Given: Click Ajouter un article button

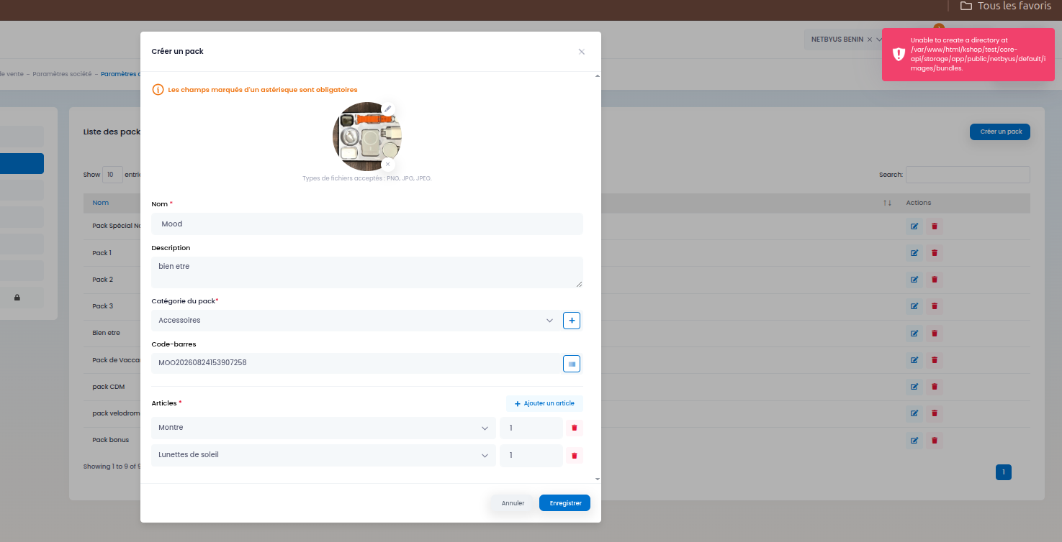Looking at the screenshot, I should 544,403.
